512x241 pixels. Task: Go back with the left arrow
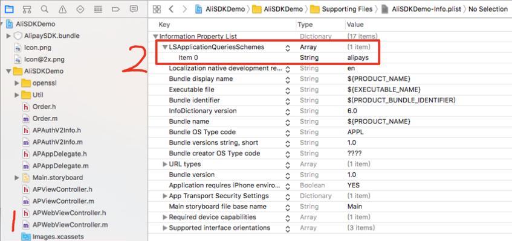(171, 9)
